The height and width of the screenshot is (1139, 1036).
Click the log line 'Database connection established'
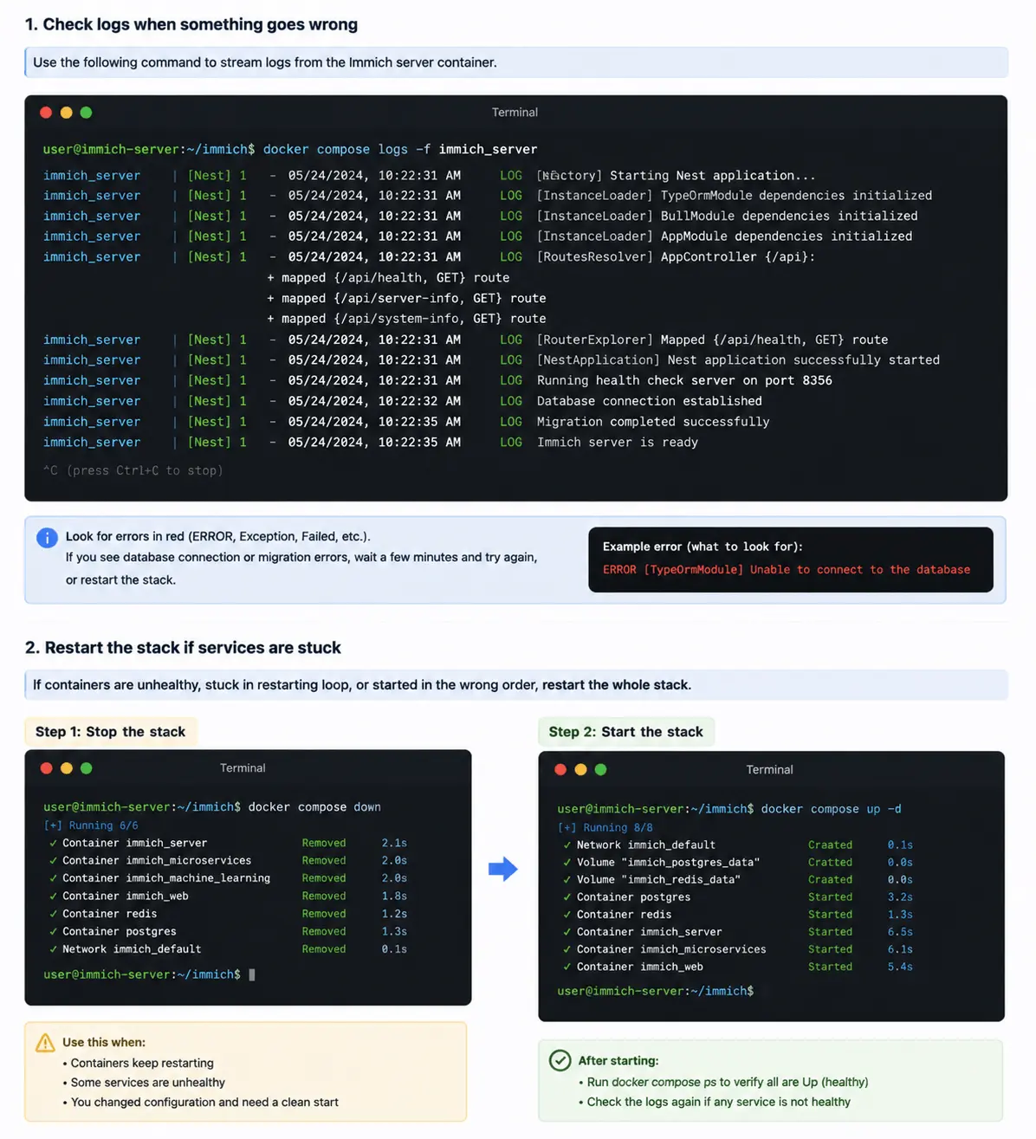click(650, 401)
